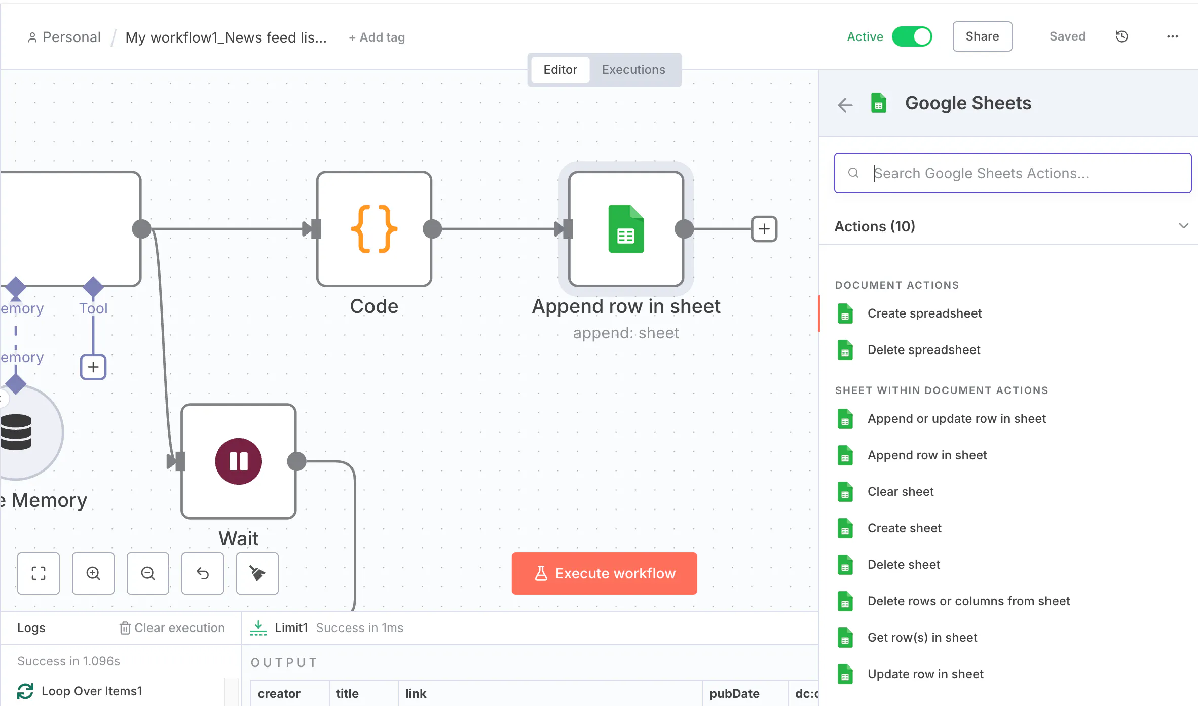Choose Create sheet action
This screenshot has width=1198, height=706.
pyautogui.click(x=1008, y=528)
